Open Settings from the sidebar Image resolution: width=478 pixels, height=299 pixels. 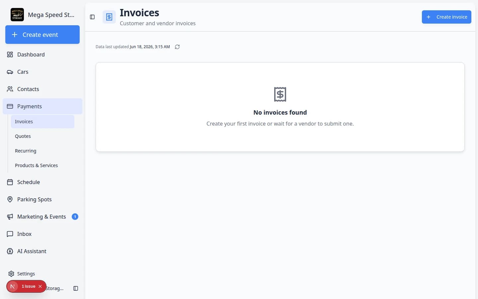click(42, 274)
